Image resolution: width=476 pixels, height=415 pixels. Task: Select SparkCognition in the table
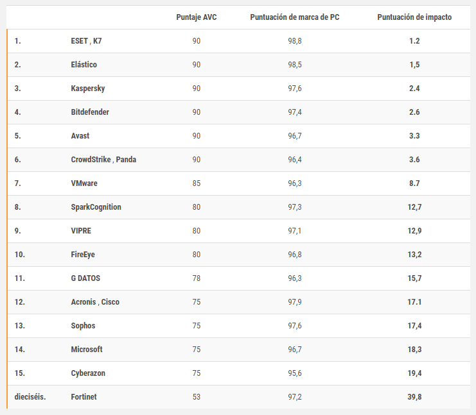[x=96, y=207]
